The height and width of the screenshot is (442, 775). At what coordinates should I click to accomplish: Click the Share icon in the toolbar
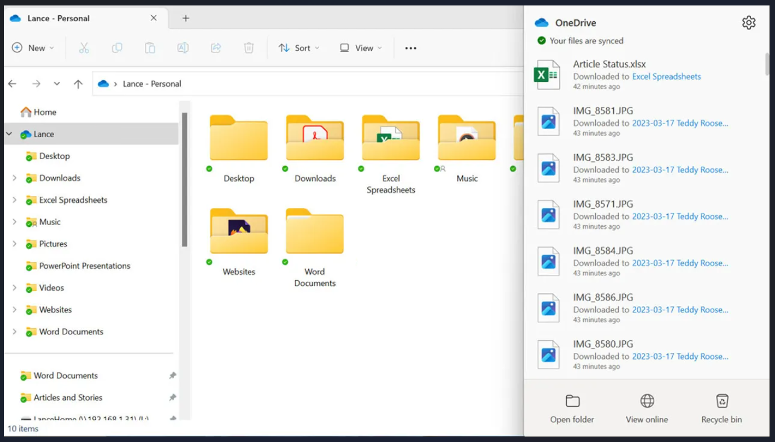215,48
